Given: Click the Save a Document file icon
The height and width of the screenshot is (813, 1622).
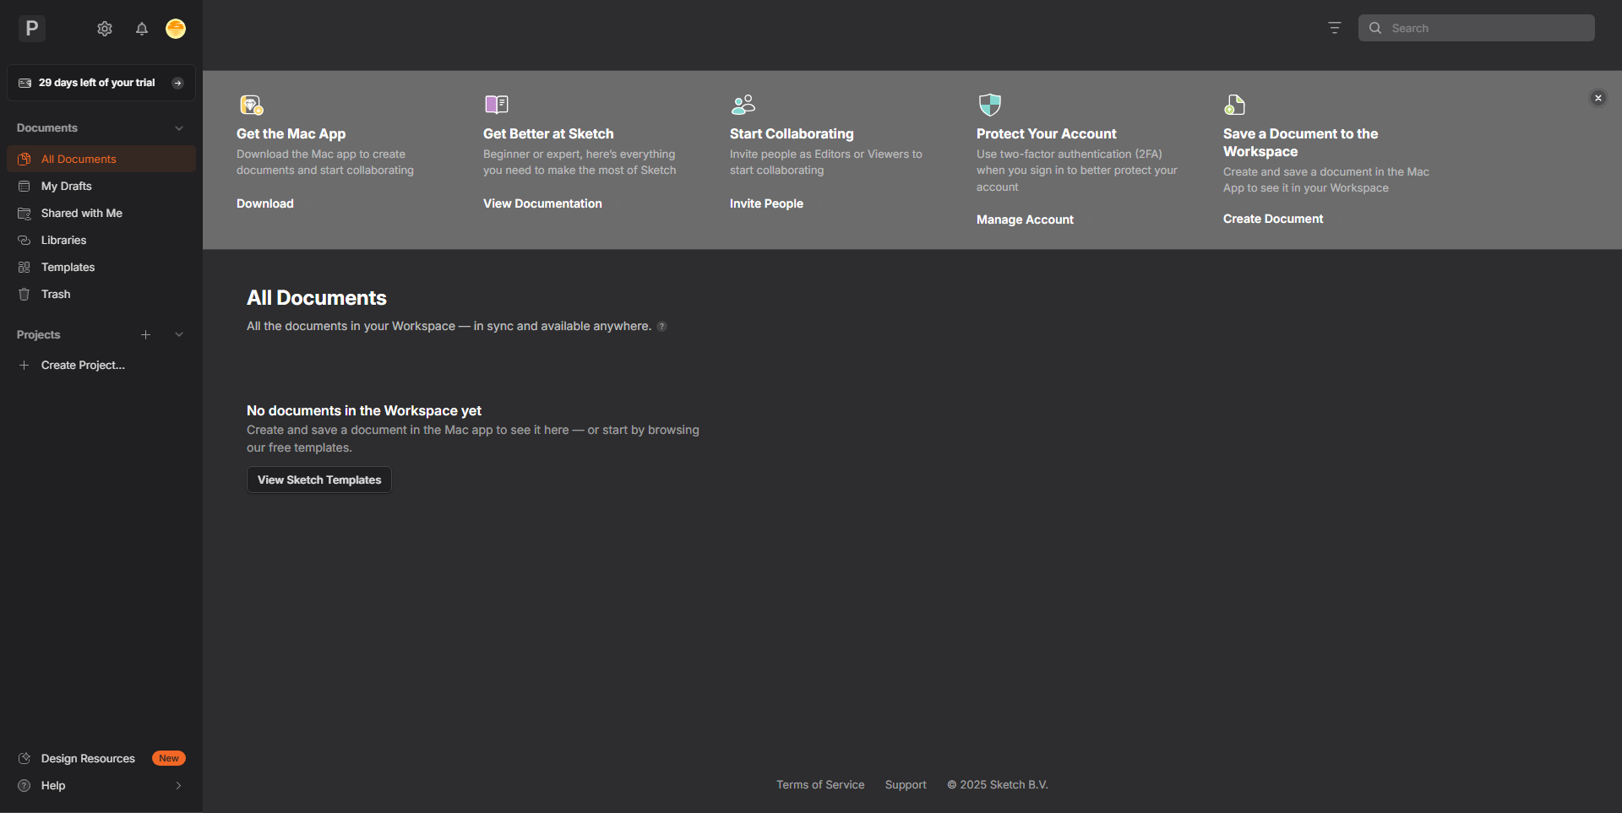Looking at the screenshot, I should pos(1234,105).
